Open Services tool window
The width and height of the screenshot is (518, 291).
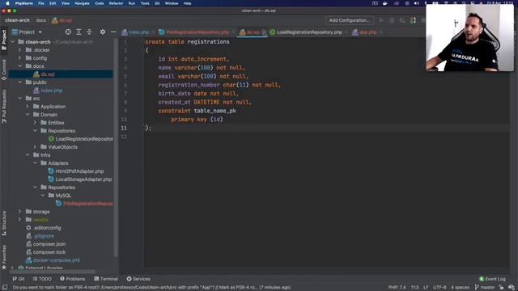coord(138,279)
